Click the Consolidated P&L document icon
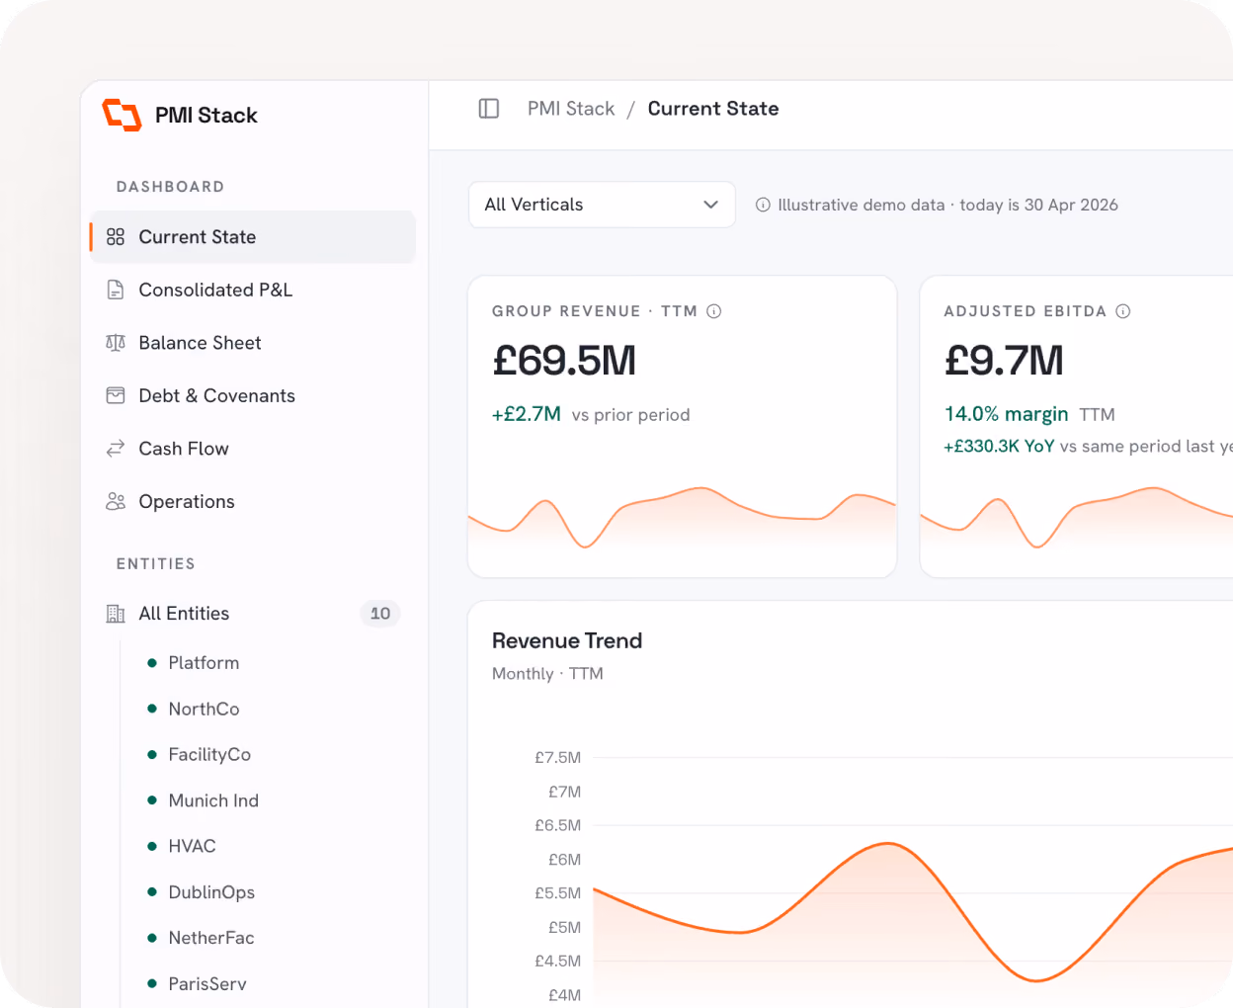The width and height of the screenshot is (1233, 1008). click(116, 290)
